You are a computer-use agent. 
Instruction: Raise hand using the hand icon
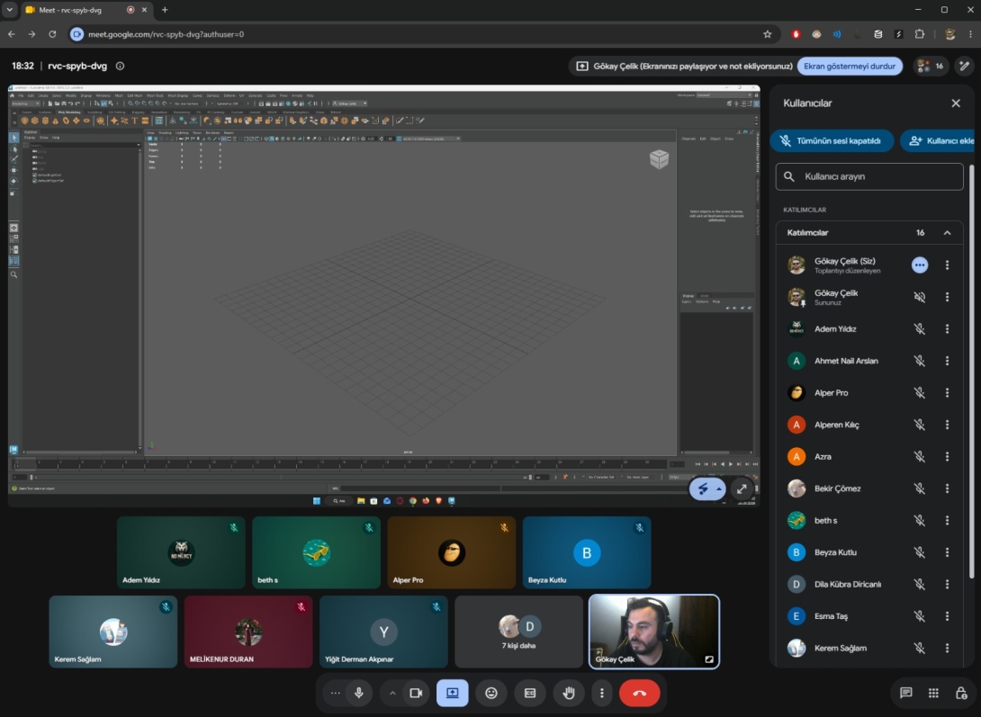[568, 694]
